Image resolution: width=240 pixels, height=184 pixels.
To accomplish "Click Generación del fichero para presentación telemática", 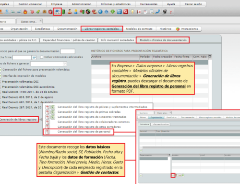I will [x=36, y=70].
